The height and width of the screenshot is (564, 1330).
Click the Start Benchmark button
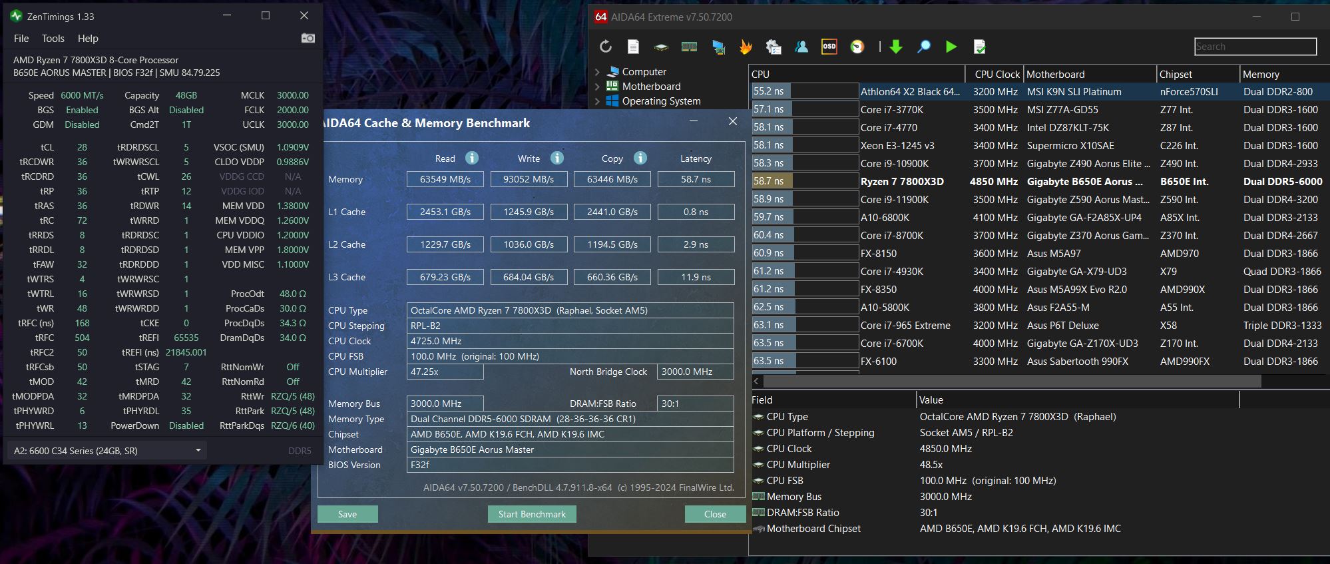(532, 514)
